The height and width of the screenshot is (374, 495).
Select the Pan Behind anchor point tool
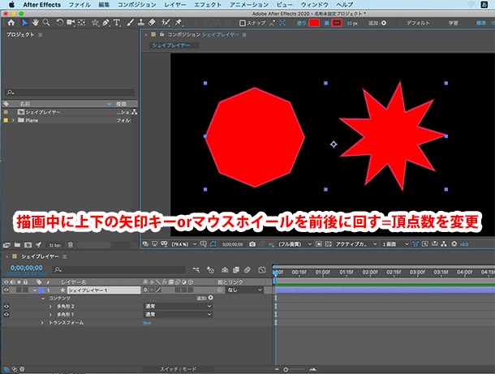point(82,23)
